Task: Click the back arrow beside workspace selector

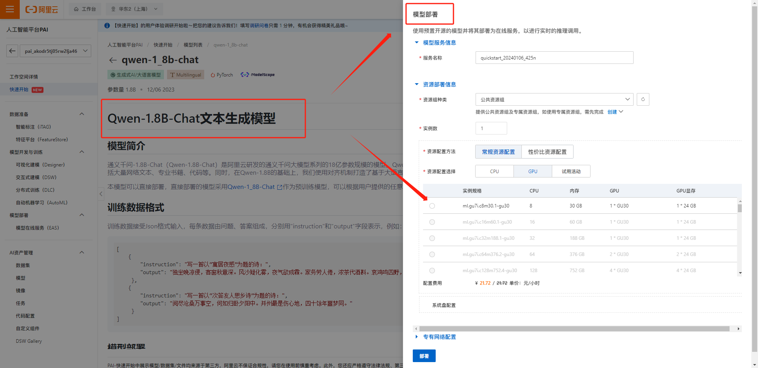Action: [x=12, y=51]
